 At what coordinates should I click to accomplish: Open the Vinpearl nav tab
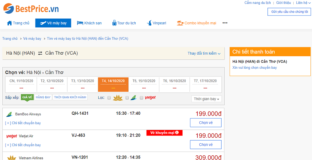156,23
